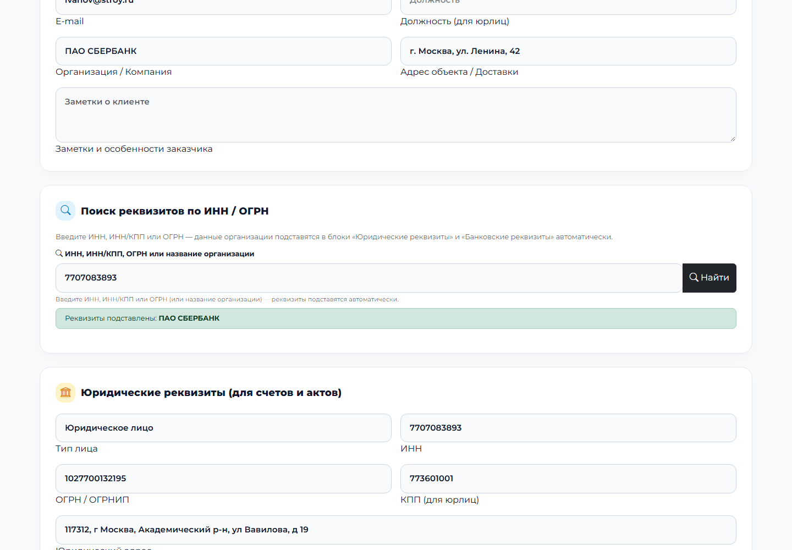792x550 pixels.
Task: Click the bank building icon by legal requisites
Action: [65, 392]
